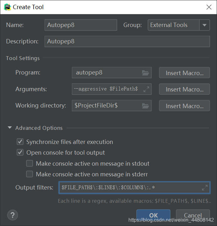The height and width of the screenshot is (226, 217).
Task: Browse Working directory with folder icon
Action: pyautogui.click(x=145, y=106)
